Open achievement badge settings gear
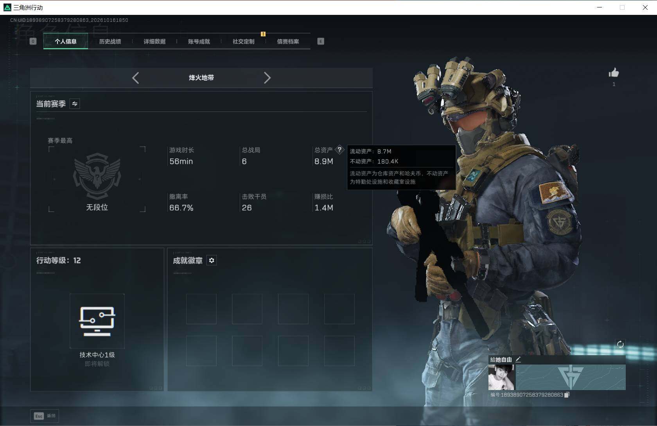The image size is (657, 426). [212, 261]
